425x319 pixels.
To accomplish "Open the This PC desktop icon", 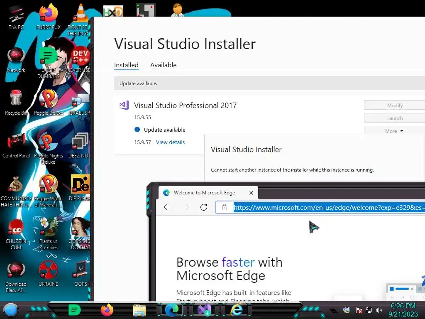I will tap(16, 17).
